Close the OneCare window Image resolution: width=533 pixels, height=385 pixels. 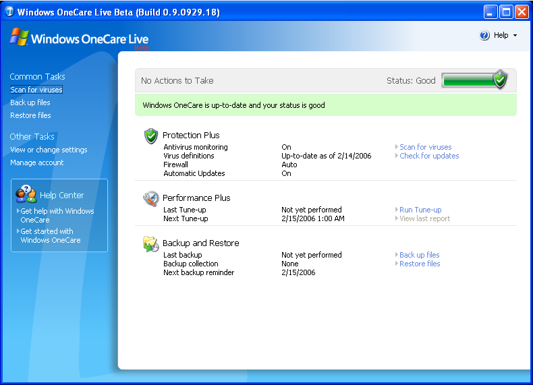[x=522, y=12]
